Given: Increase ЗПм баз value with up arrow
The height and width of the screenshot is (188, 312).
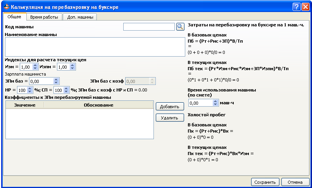Looking at the screenshot, I should [x=56, y=79].
